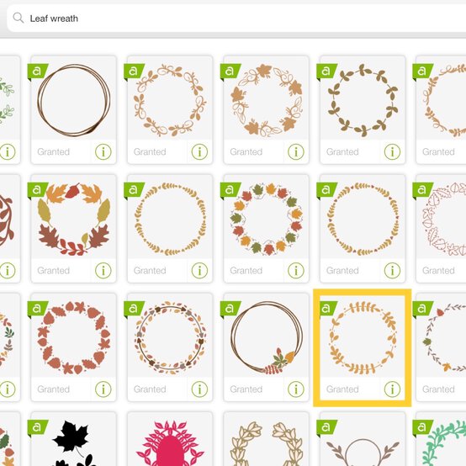Viewport: 466px width, 466px height.
Task: Show info for the maple swirl wreath
Action: pos(296,152)
